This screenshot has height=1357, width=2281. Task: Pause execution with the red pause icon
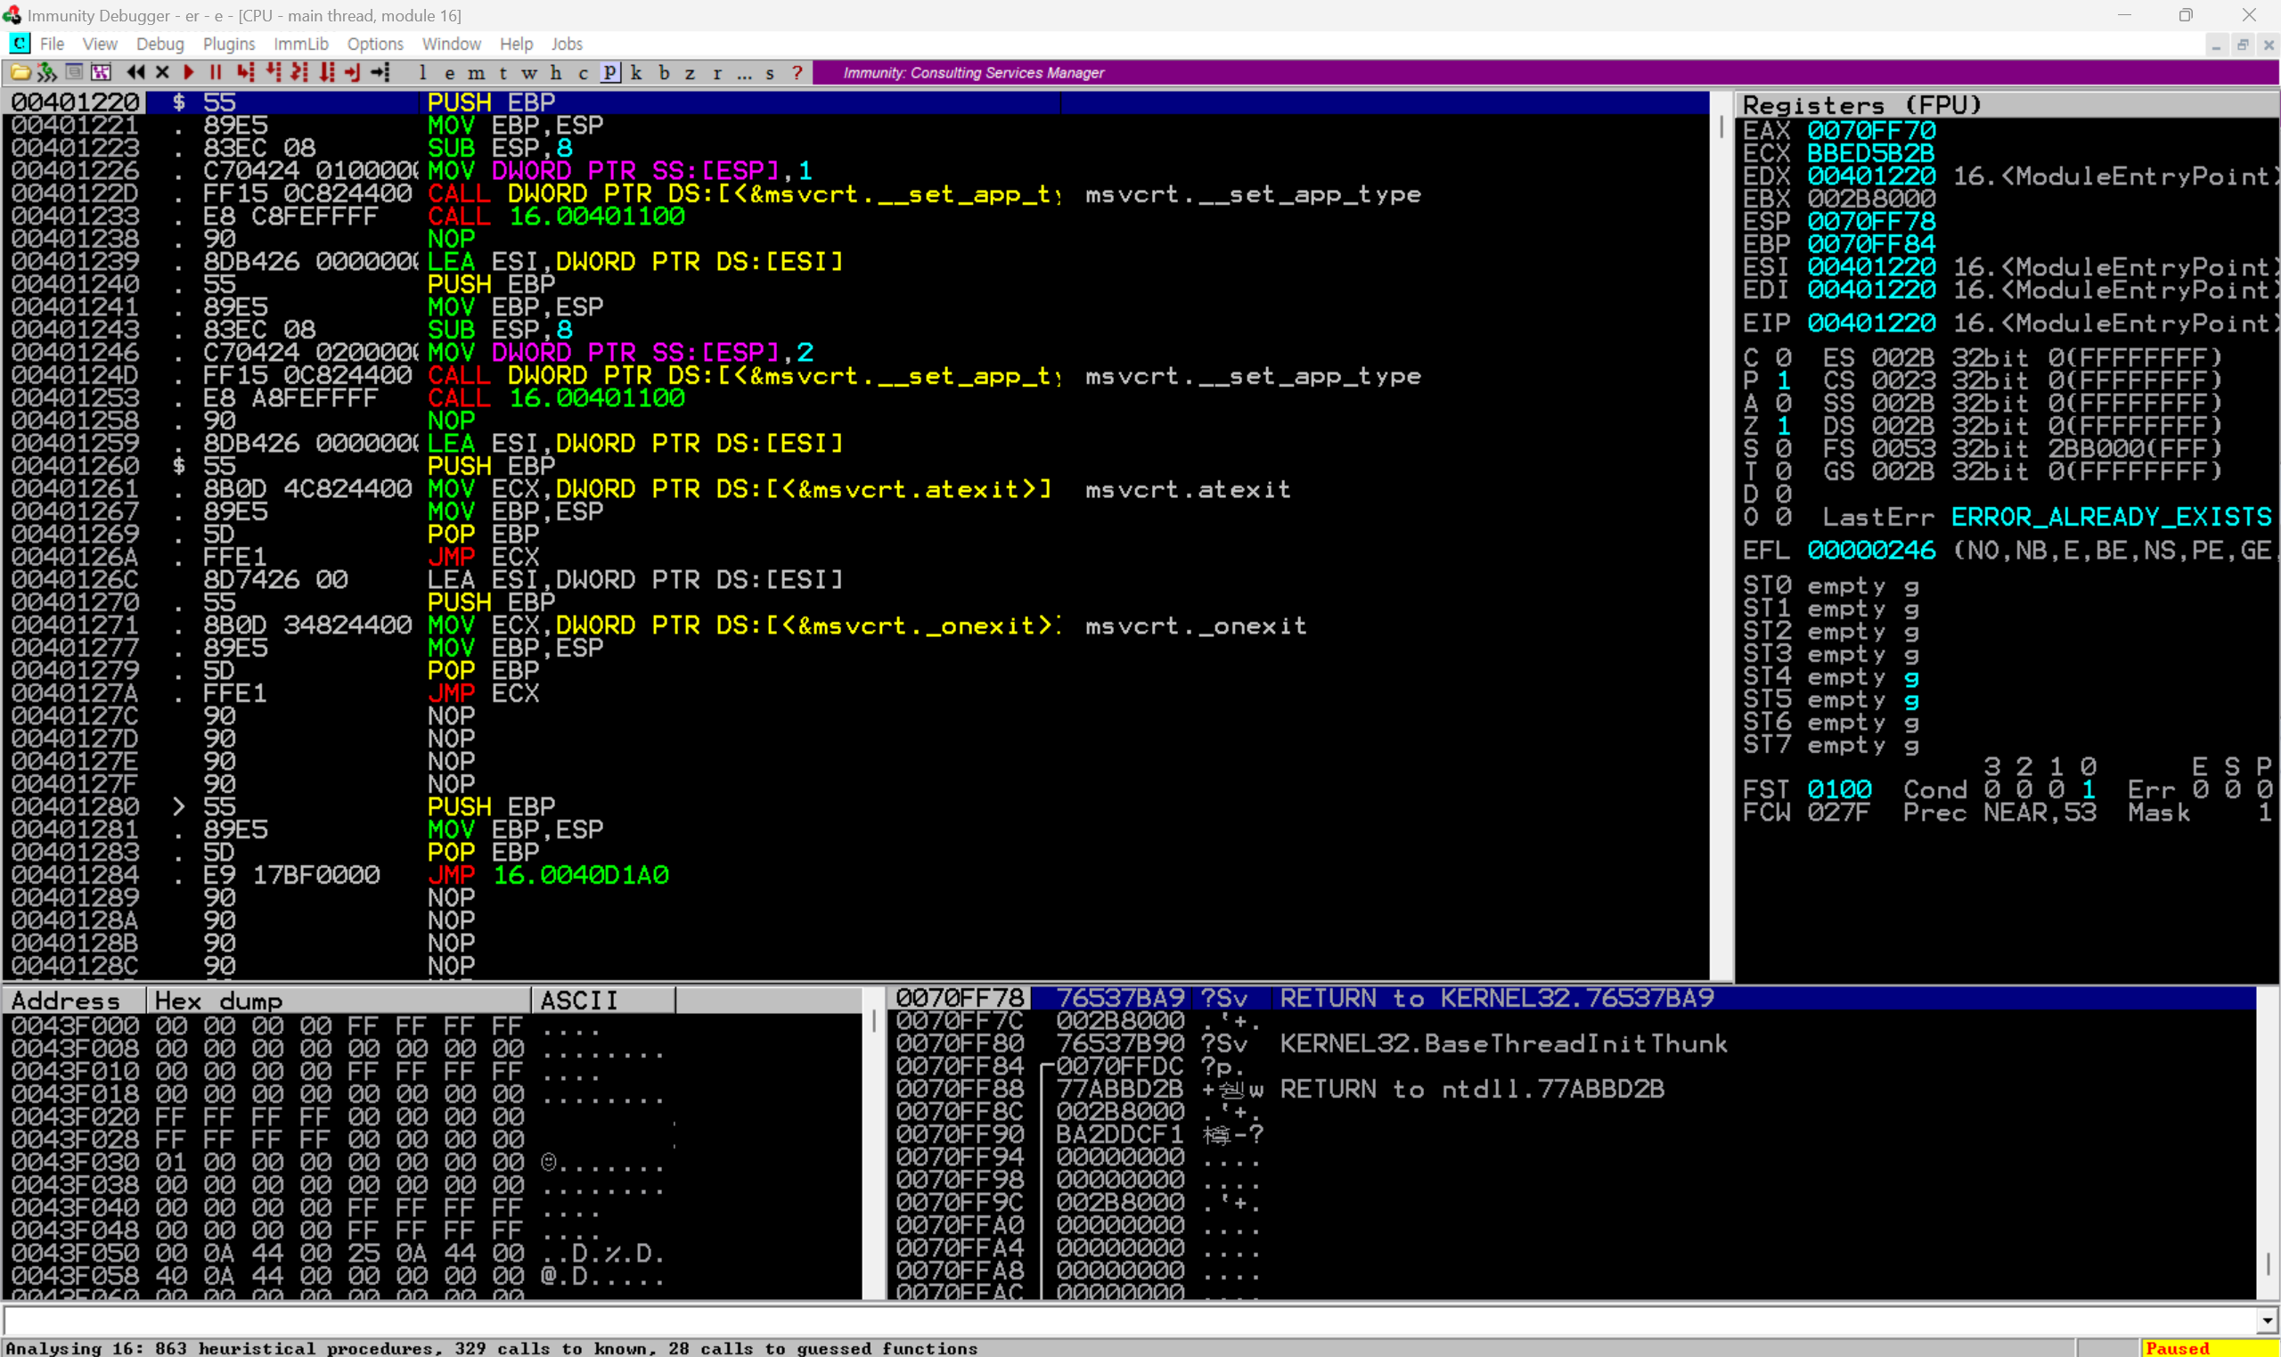[x=216, y=72]
